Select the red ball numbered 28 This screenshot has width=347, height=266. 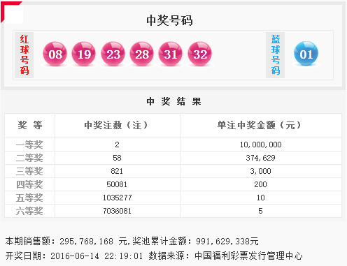[x=142, y=54]
